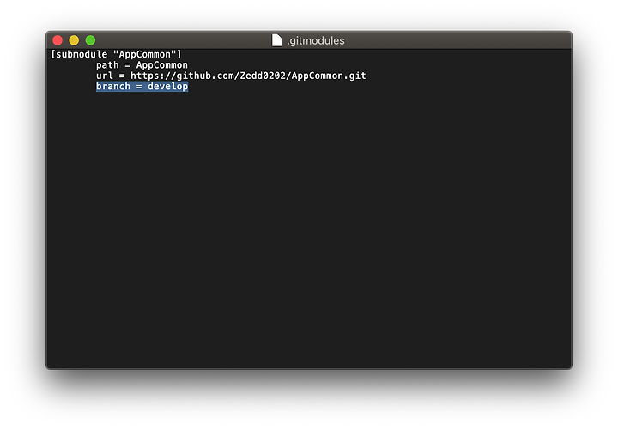Click the highlighted branch = develop line
618x430 pixels.
tap(142, 87)
